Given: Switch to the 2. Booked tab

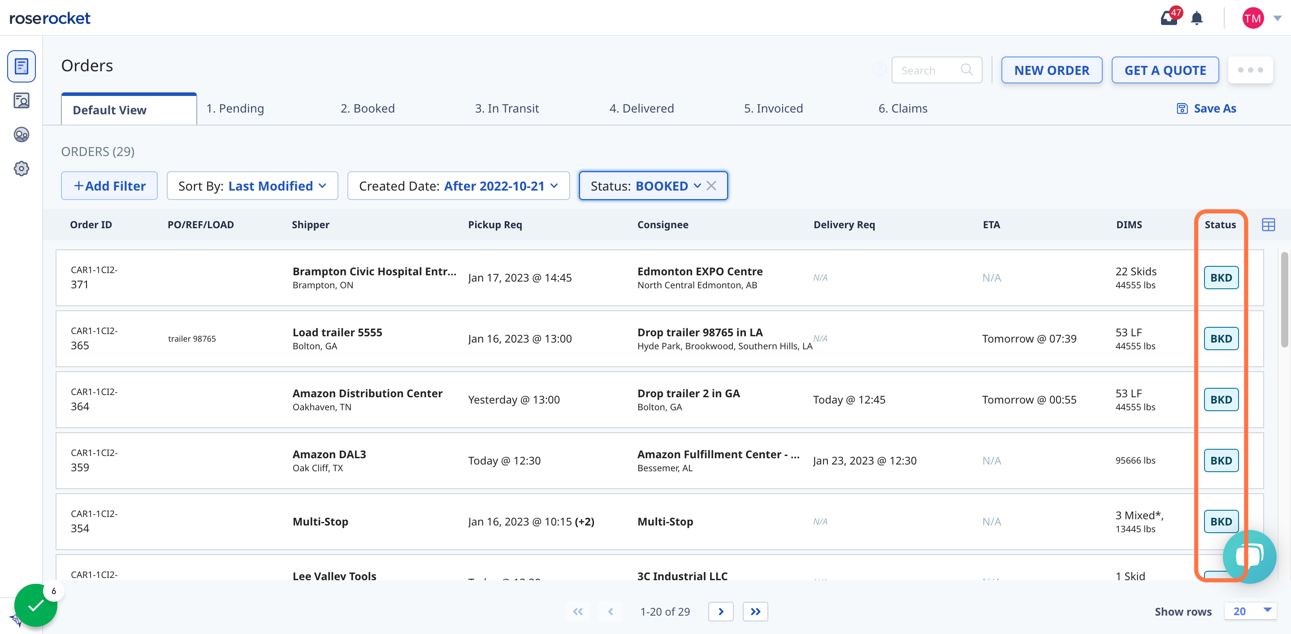Looking at the screenshot, I should click(368, 108).
